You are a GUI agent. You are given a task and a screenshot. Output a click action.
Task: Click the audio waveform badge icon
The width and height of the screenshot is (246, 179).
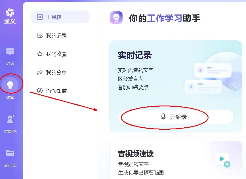pyautogui.click(x=227, y=164)
